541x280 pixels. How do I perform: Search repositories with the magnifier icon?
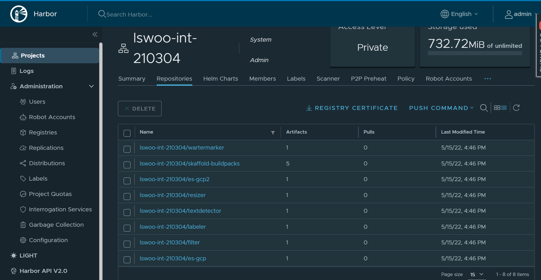point(484,108)
